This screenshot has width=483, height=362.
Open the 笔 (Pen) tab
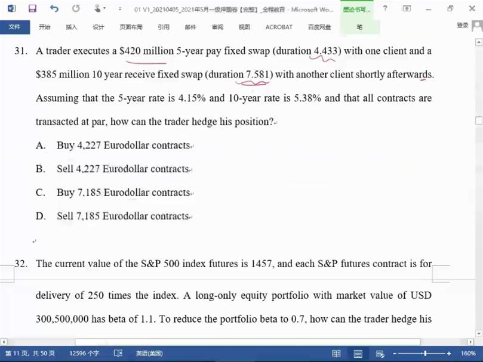[x=359, y=27]
